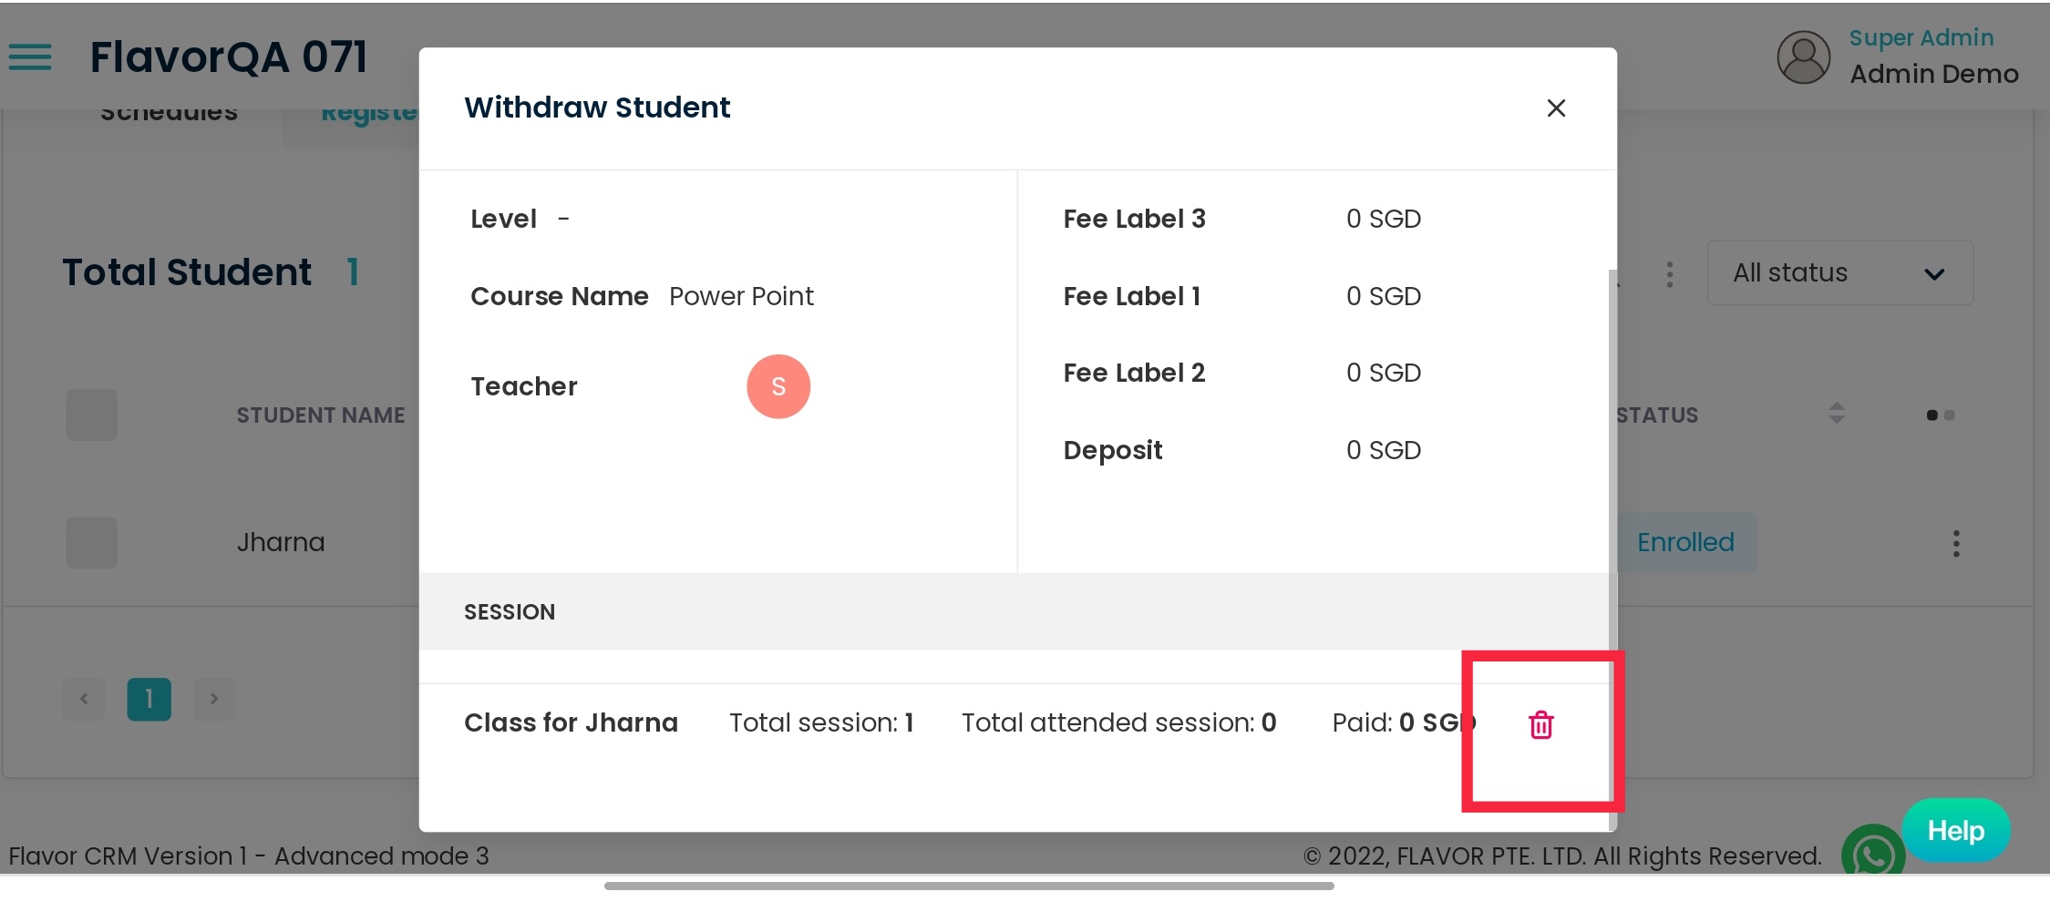Toggle the column view dots in header
The image size is (2050, 912).
1940,415
